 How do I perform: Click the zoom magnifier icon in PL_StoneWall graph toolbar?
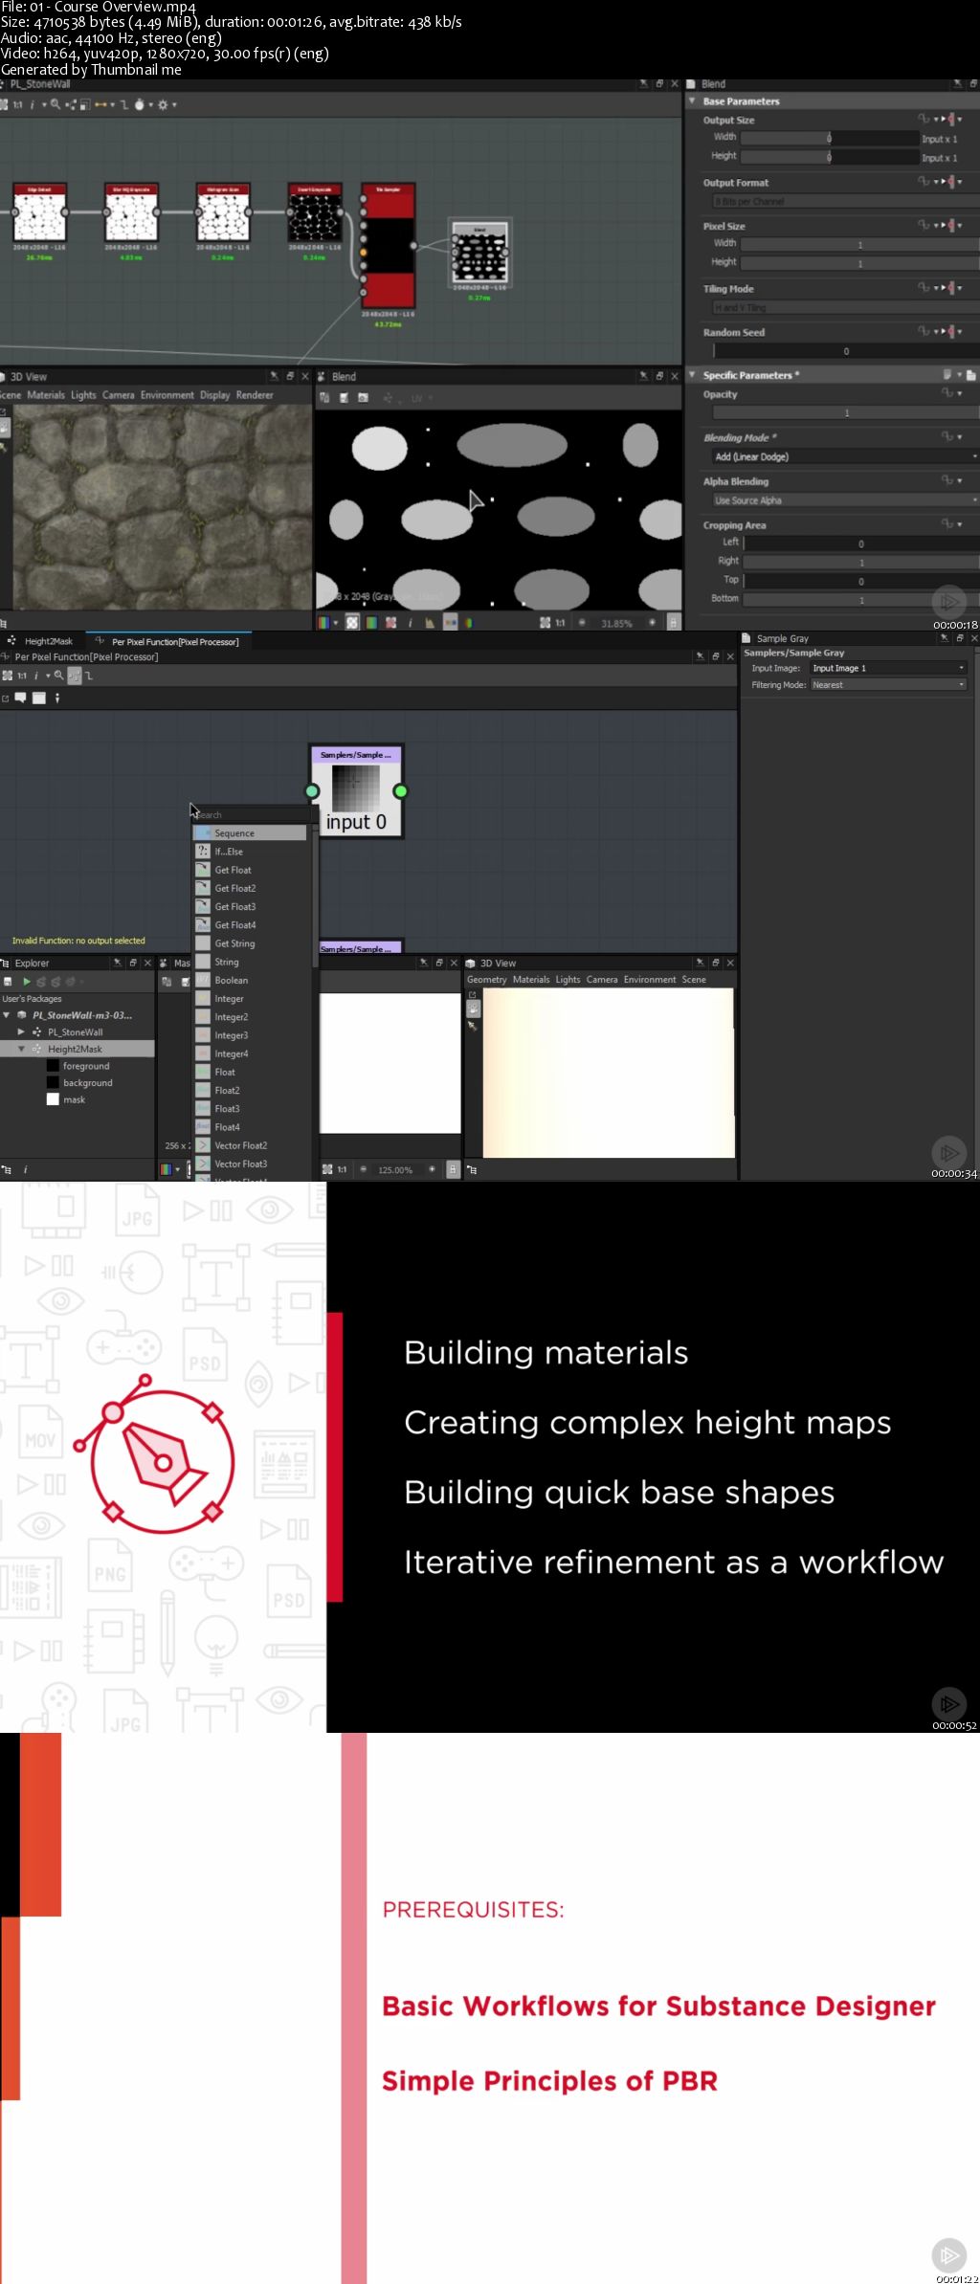56,104
